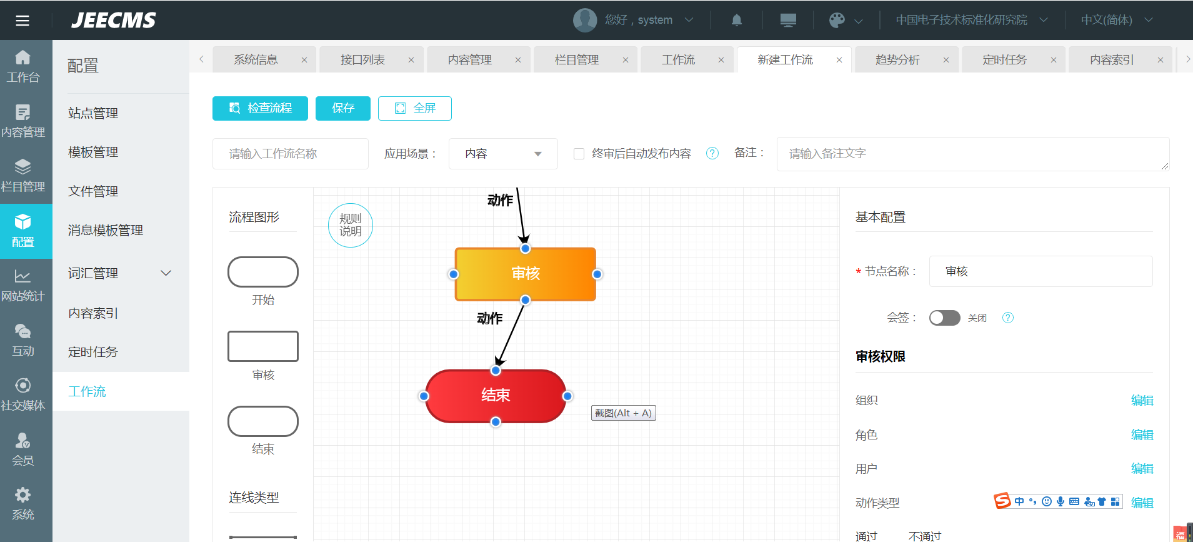Click the Sogou microphone voice input icon

[1061, 501]
